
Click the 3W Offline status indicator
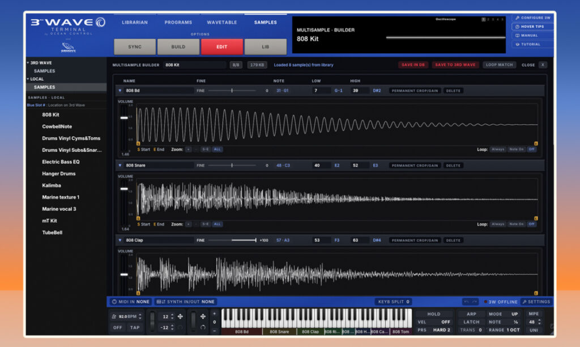click(501, 302)
